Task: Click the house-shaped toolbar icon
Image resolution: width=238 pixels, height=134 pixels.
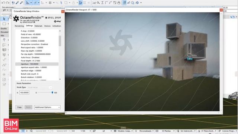Action: pyautogui.click(x=119, y=3)
